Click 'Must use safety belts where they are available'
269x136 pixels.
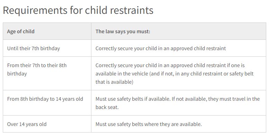click(x=149, y=124)
